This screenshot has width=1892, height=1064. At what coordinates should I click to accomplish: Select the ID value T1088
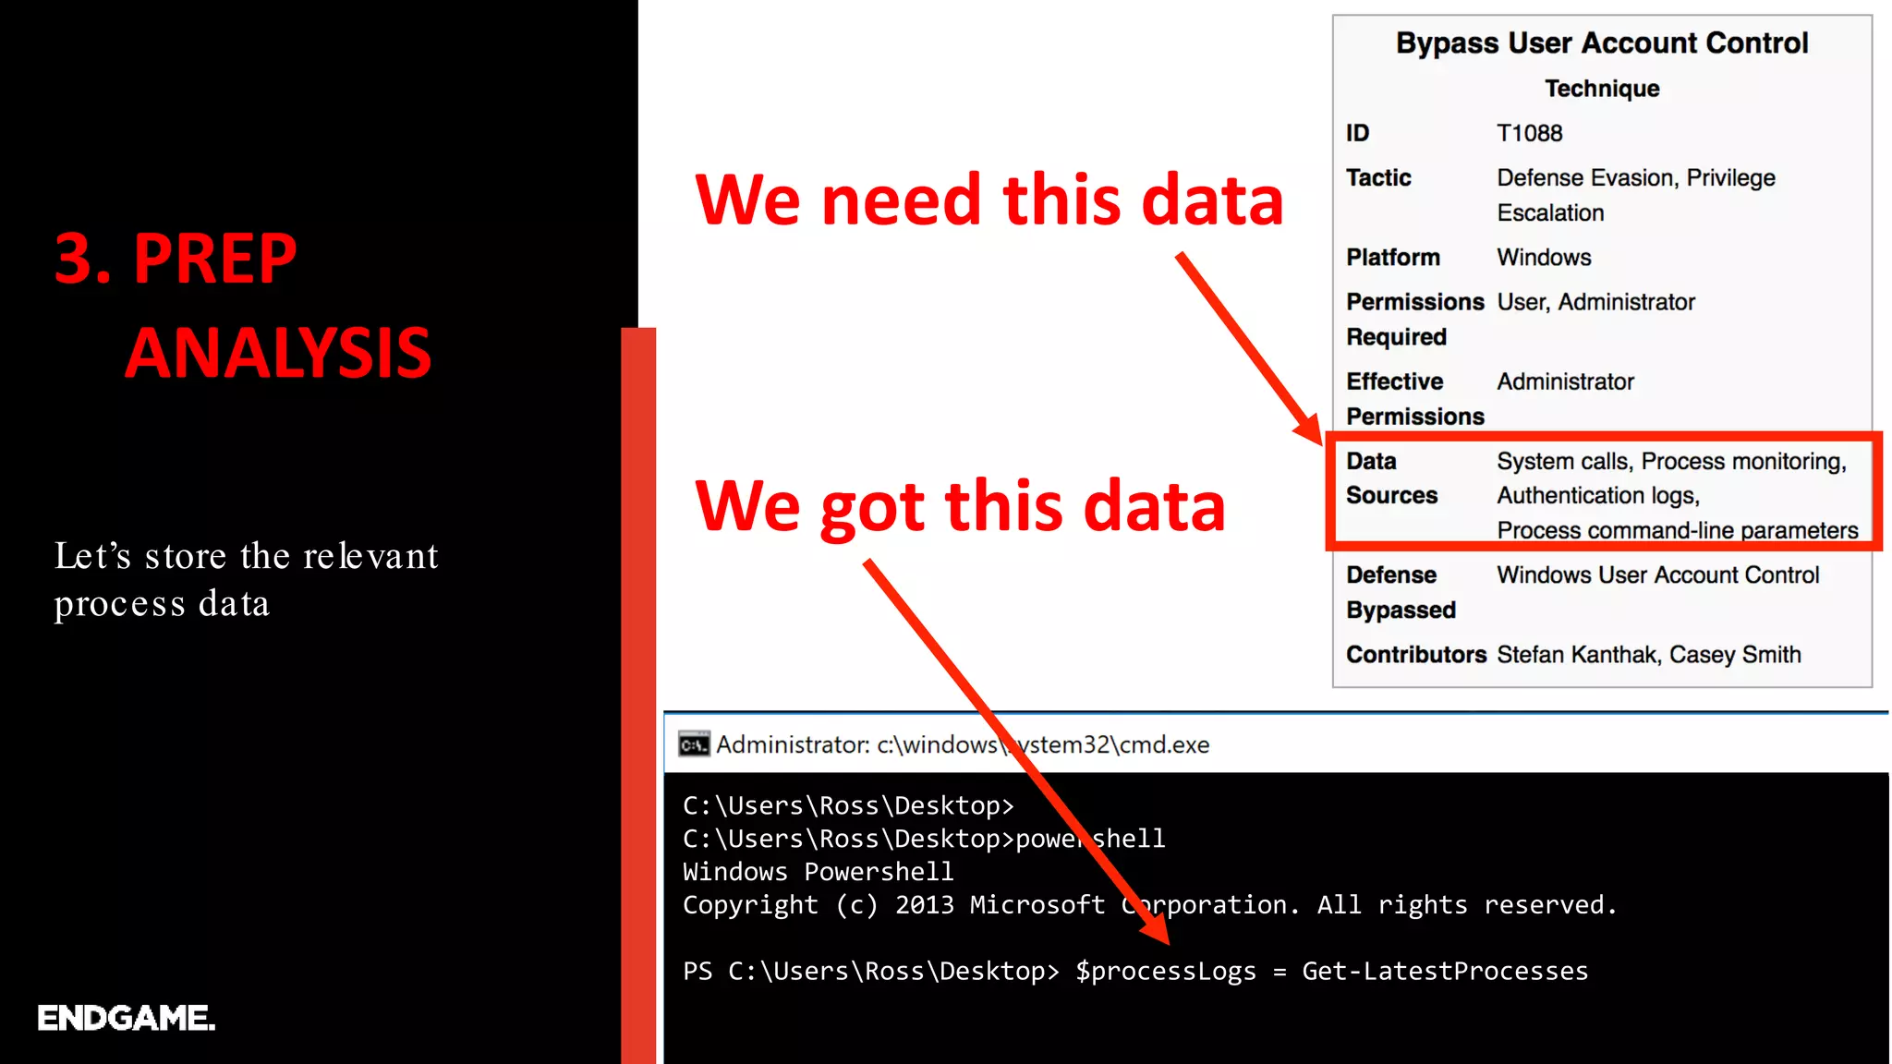click(x=1530, y=133)
